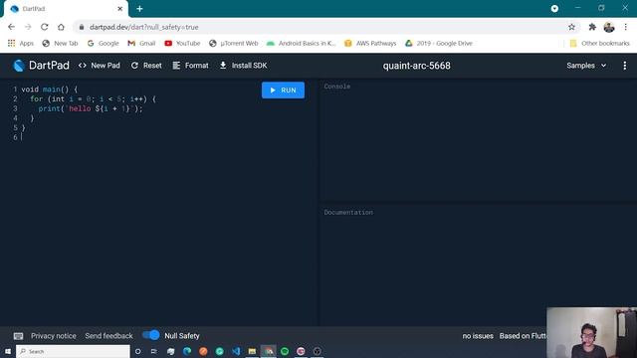Screen dimensions: 637x358
Task: Open the Windows Start menu
Action: click(x=8, y=351)
